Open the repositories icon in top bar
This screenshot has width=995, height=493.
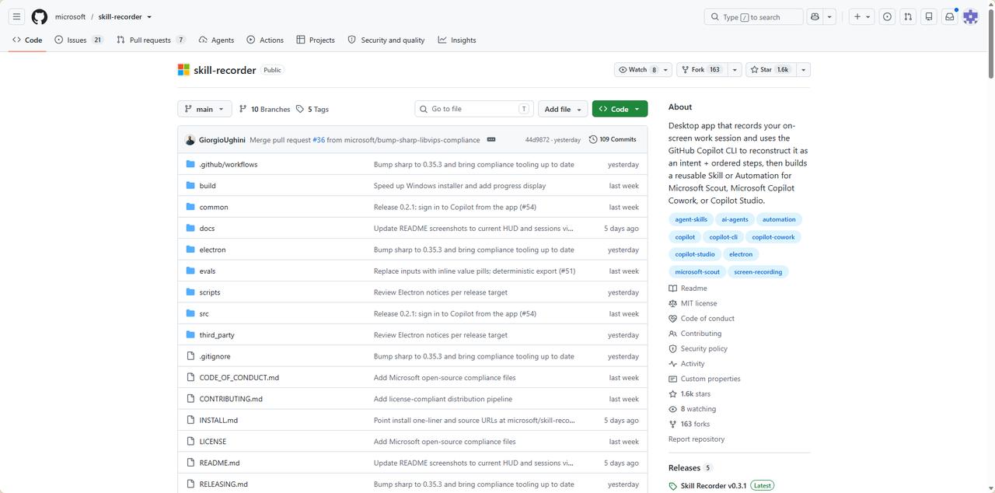point(929,16)
